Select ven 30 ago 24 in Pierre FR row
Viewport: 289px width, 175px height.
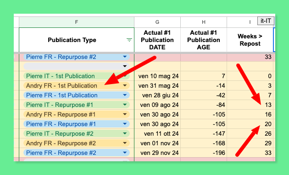click(x=157, y=124)
